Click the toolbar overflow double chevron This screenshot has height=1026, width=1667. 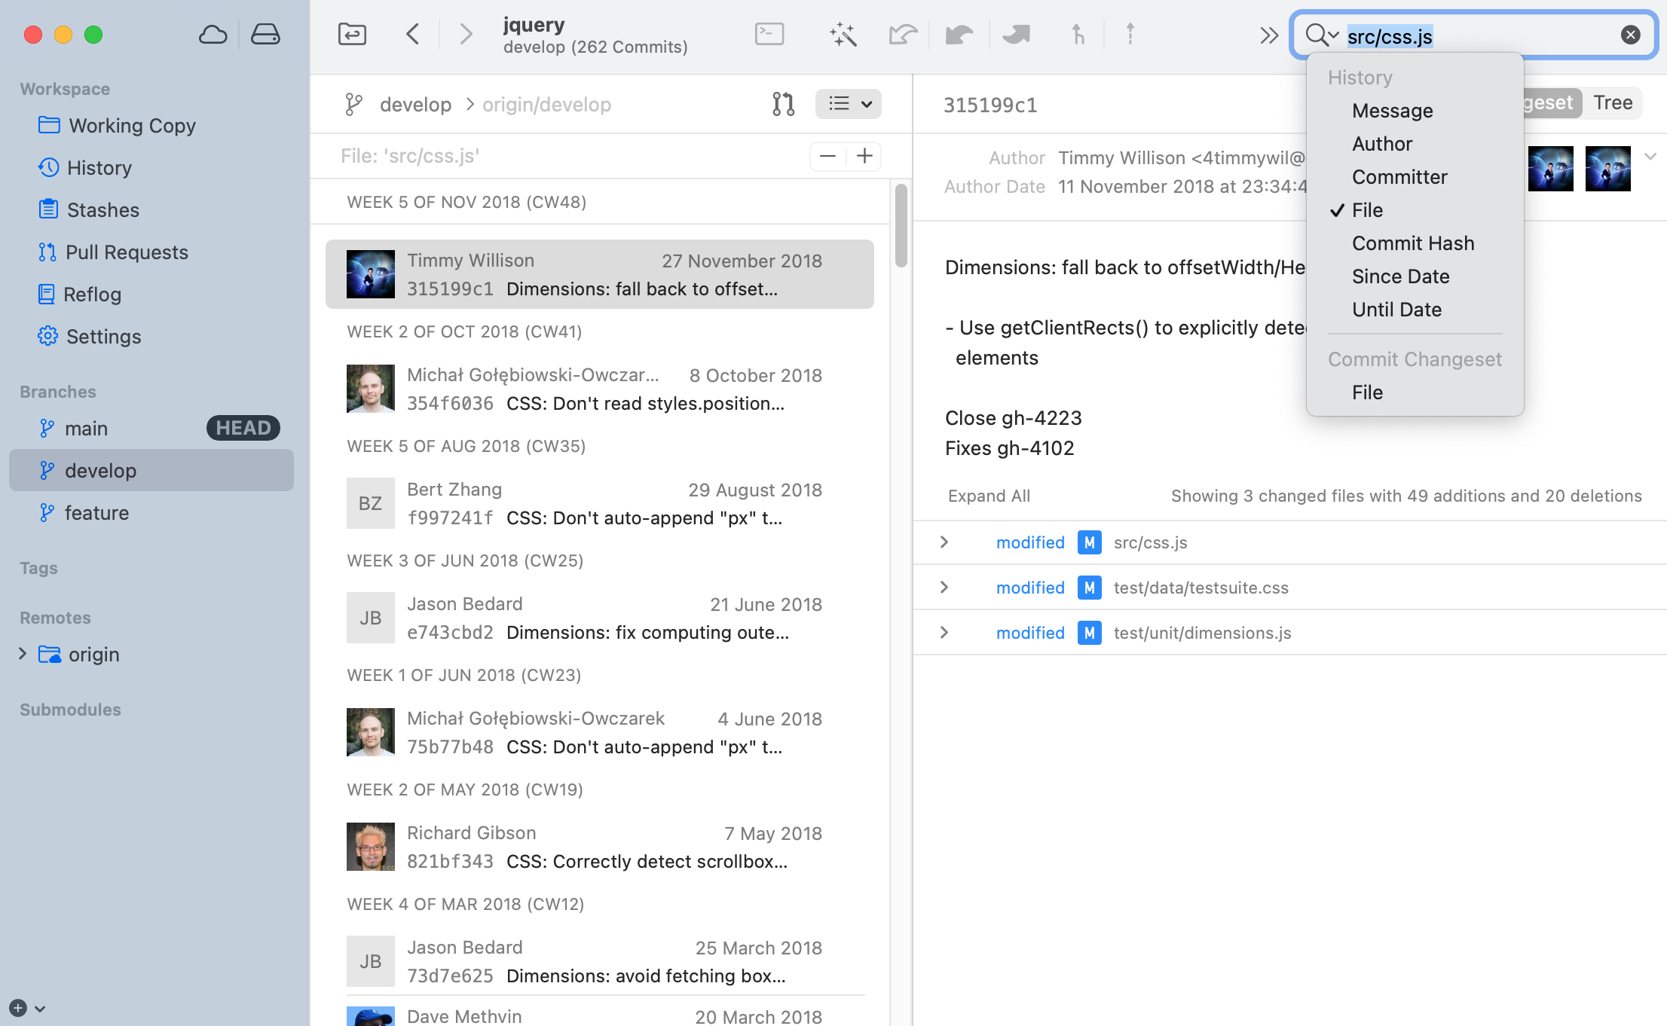pos(1269,35)
